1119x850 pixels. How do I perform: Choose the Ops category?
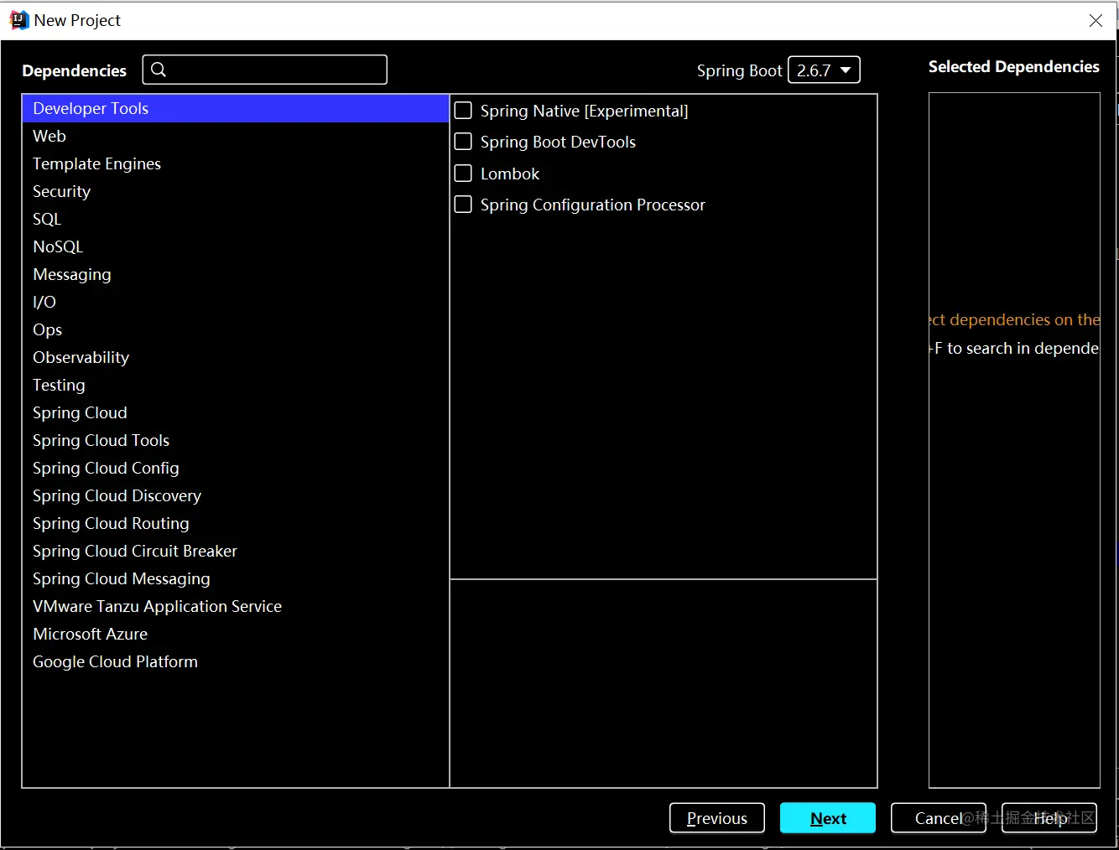coord(236,329)
